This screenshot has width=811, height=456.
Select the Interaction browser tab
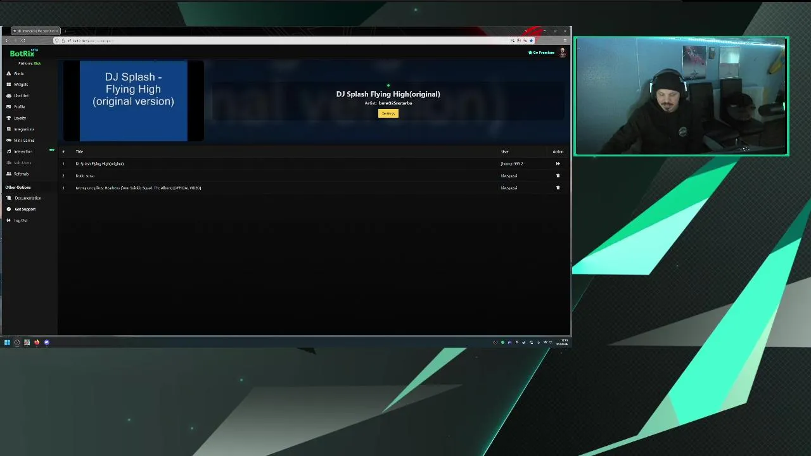35,31
